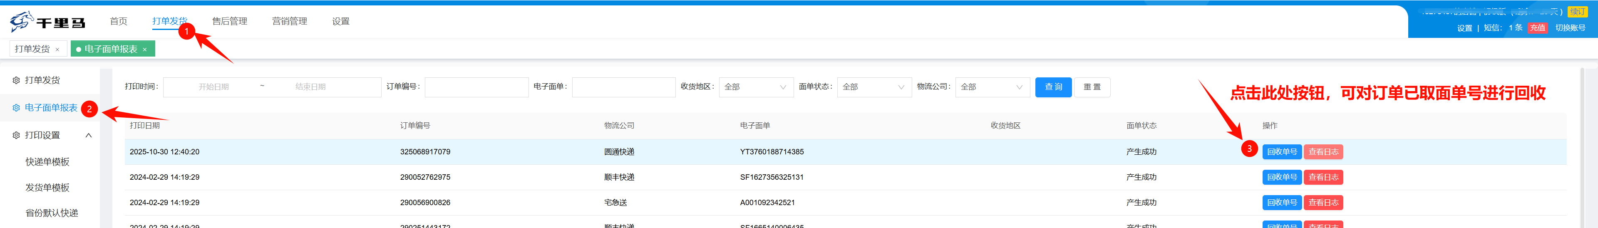This screenshot has width=1598, height=228.
Task: Go to 首页 in top navigation
Action: pyautogui.click(x=119, y=21)
